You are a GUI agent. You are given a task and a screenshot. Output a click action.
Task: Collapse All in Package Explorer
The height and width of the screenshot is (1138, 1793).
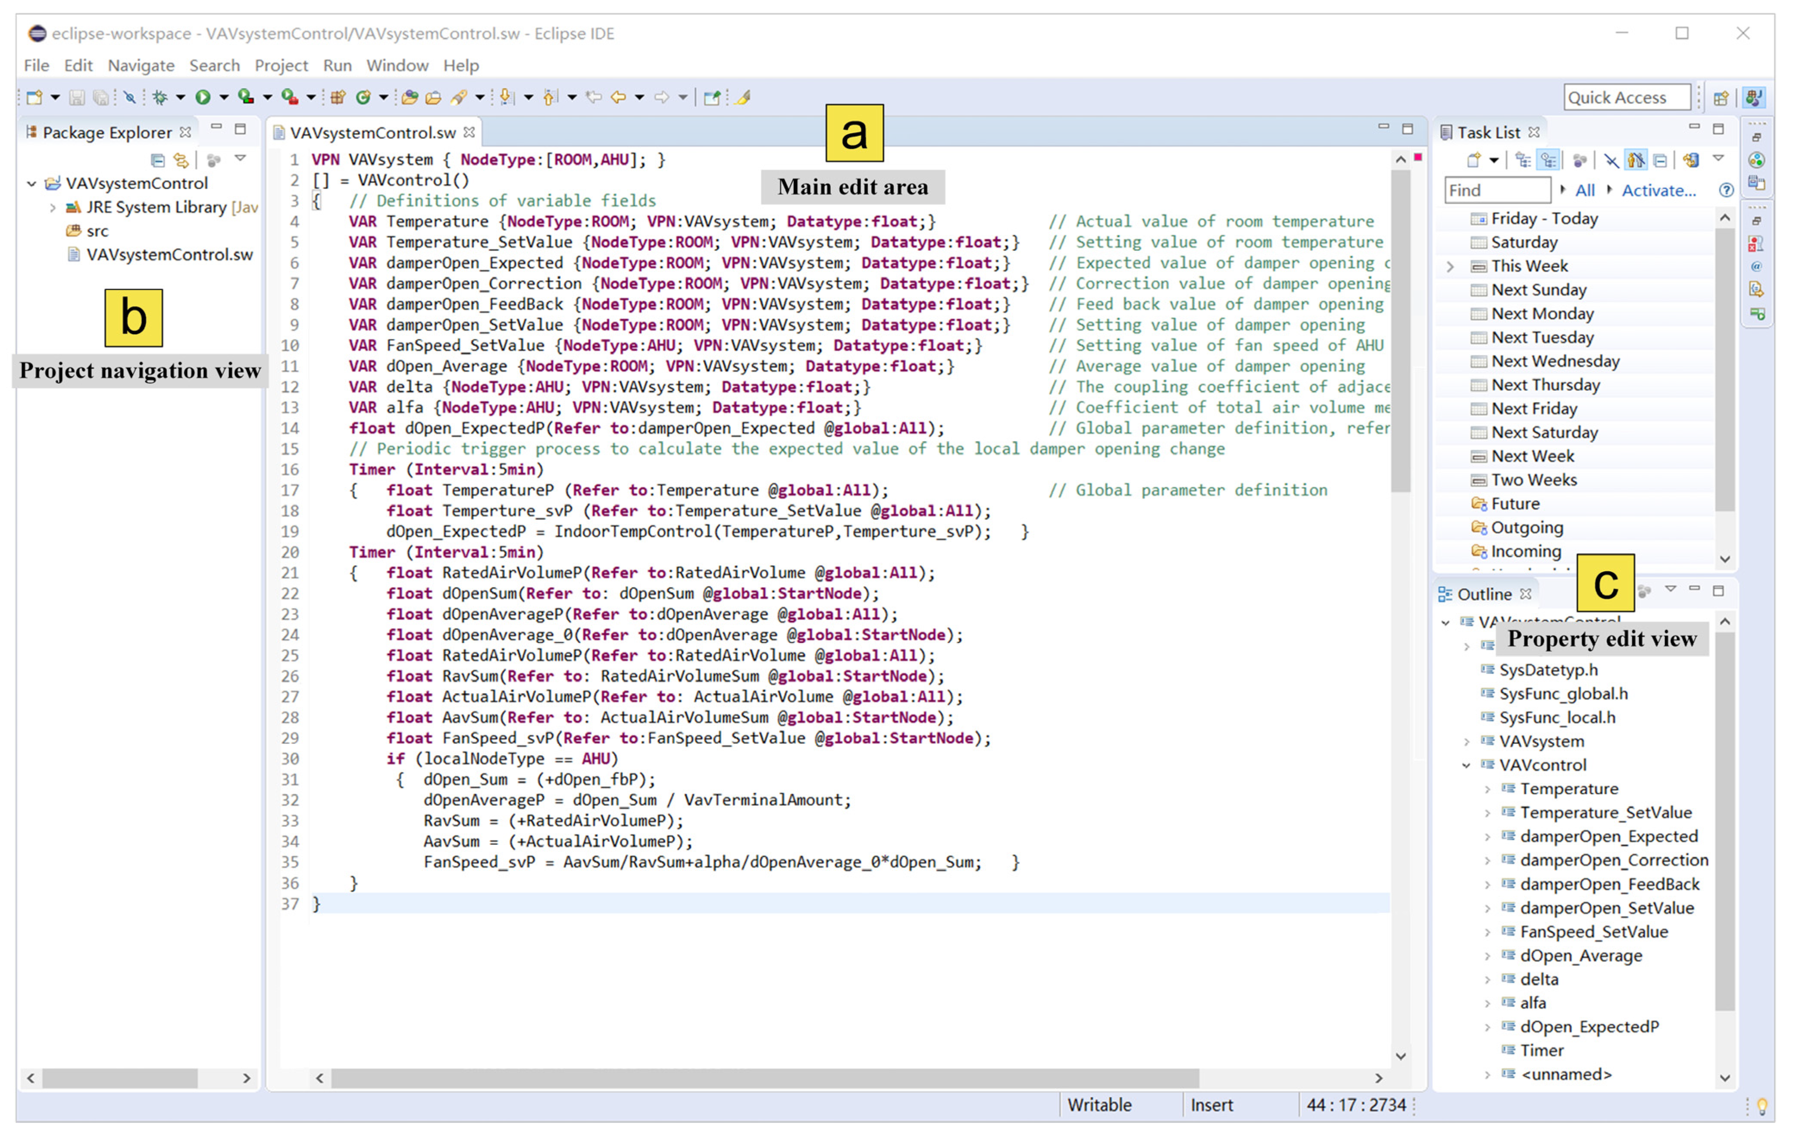click(x=157, y=159)
